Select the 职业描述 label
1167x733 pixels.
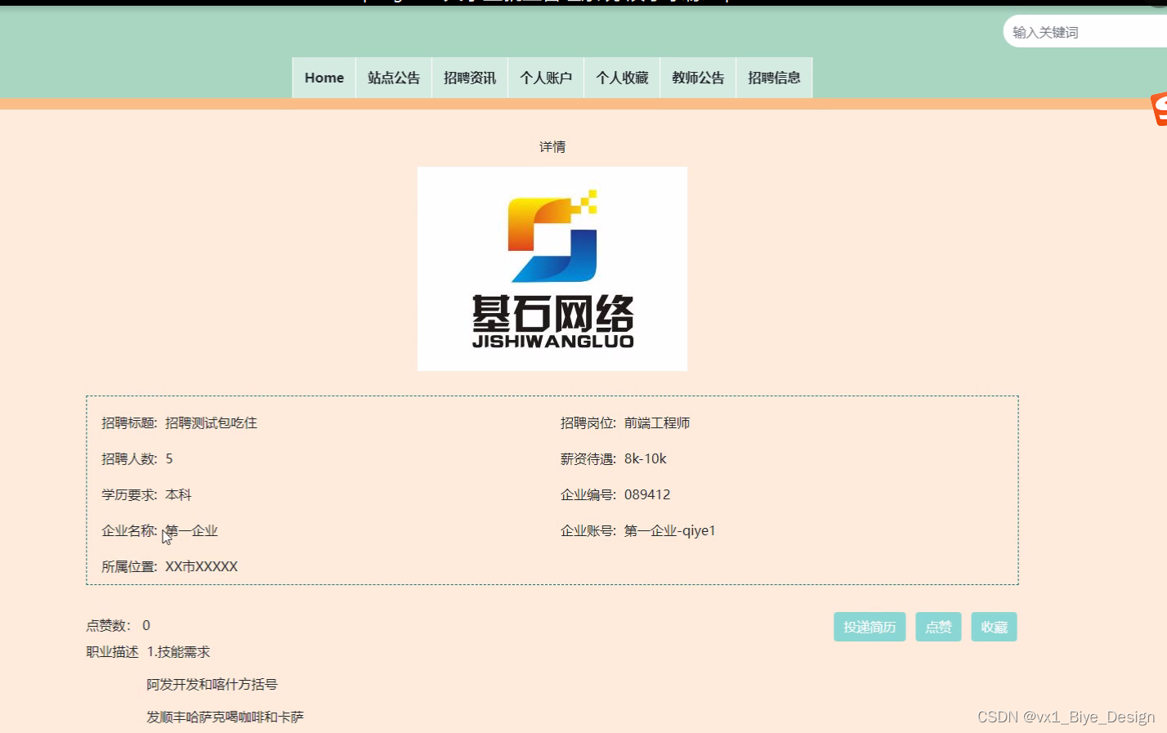point(112,652)
